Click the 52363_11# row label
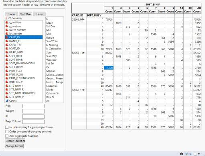Viewport: 205px width, 156px height. click(78, 53)
